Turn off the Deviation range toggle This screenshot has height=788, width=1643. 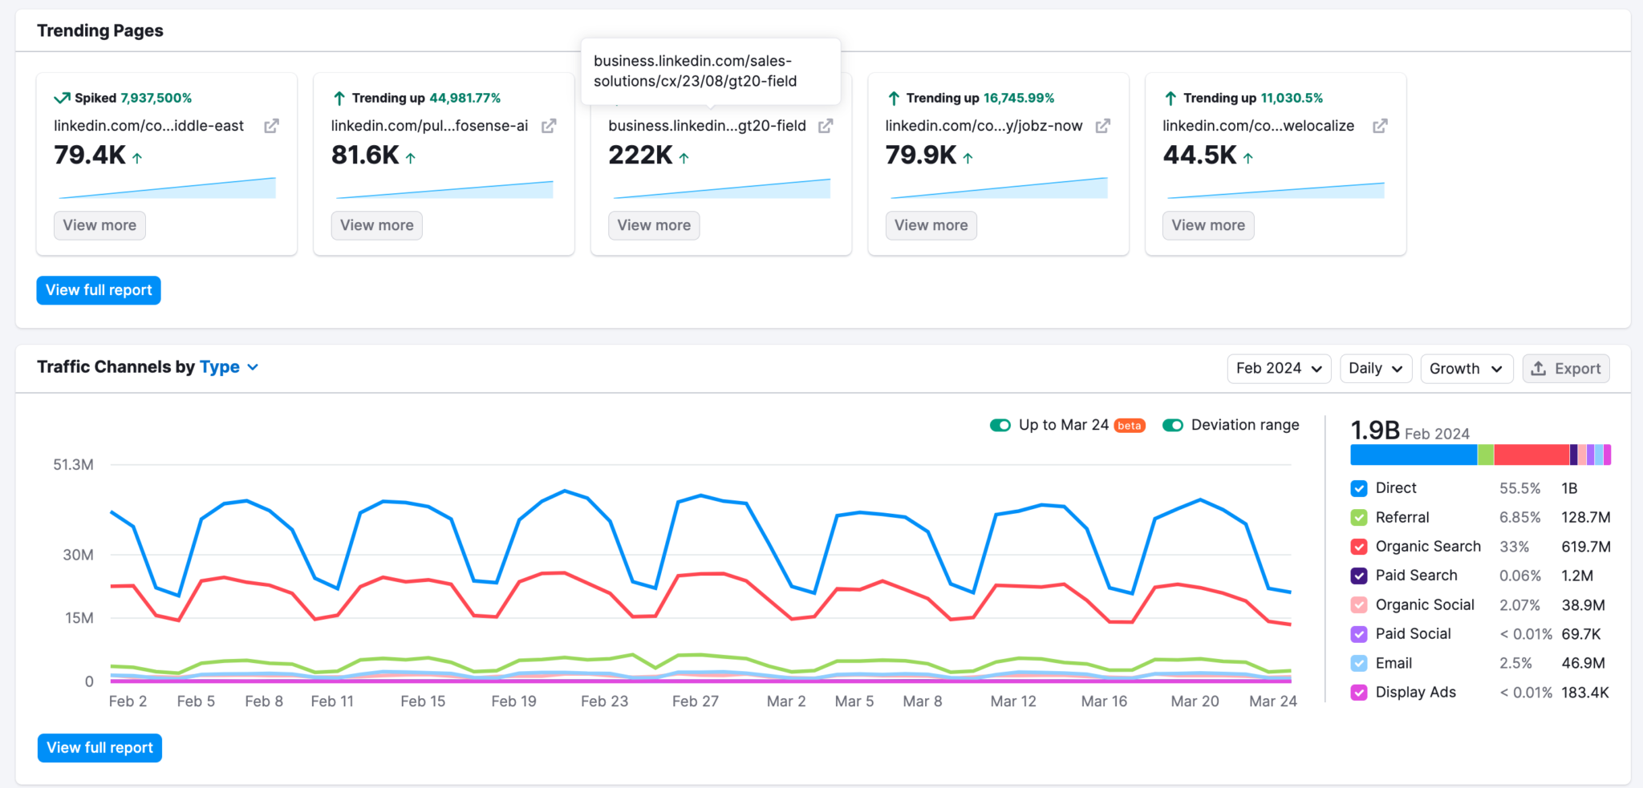coord(1173,425)
